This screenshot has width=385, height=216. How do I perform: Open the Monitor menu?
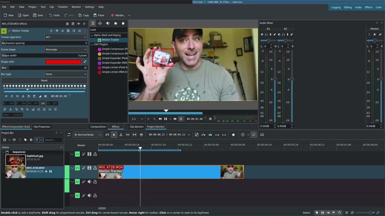(x=76, y=7)
